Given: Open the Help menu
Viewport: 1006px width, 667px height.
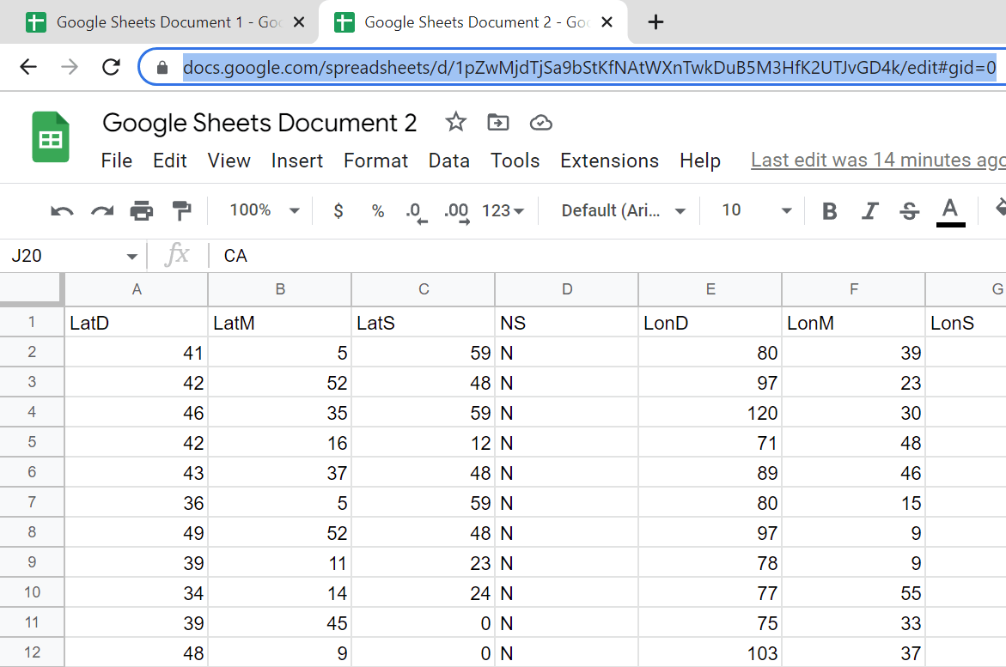Looking at the screenshot, I should coord(700,161).
